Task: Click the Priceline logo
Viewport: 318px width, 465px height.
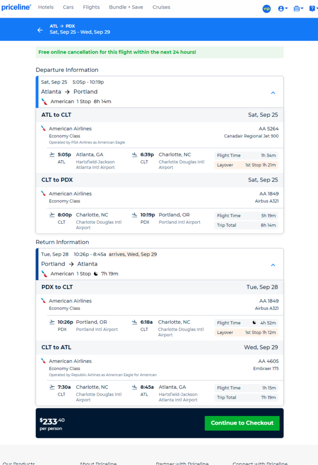Action: (x=16, y=7)
